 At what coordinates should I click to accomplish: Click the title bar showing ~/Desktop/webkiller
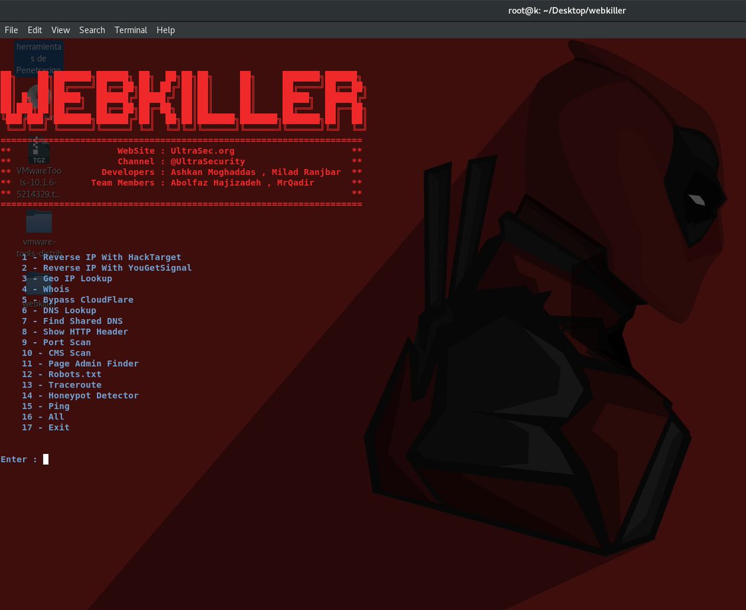click(x=567, y=10)
